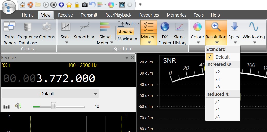Click the volume slider handle
Screen dimensions: 267x132
(54, 106)
